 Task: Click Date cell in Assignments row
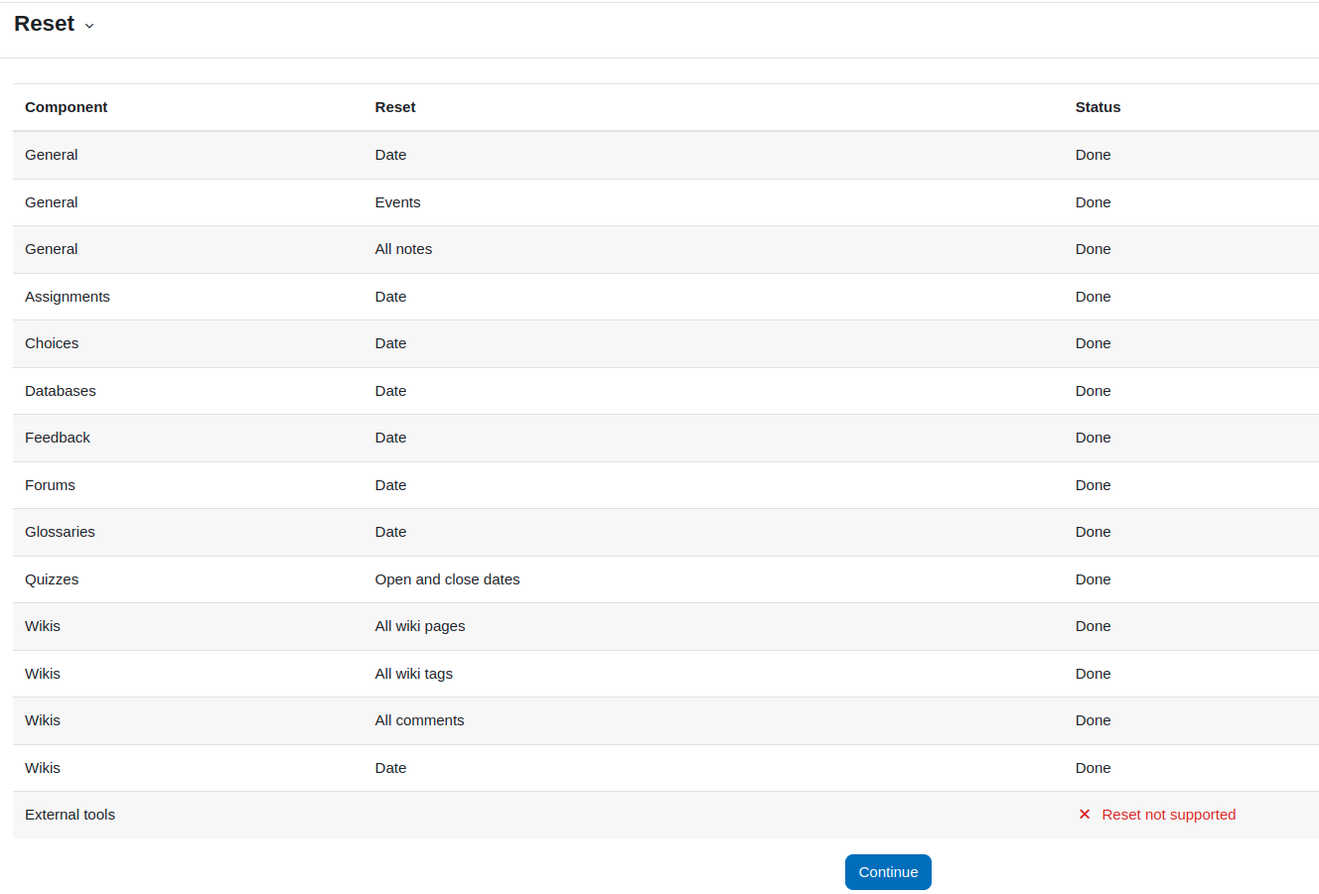point(390,297)
